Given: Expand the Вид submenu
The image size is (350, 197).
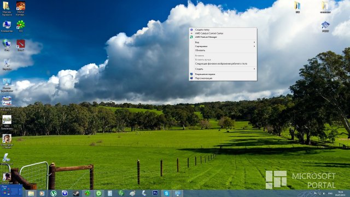Looking at the screenshot, I should (223, 42).
